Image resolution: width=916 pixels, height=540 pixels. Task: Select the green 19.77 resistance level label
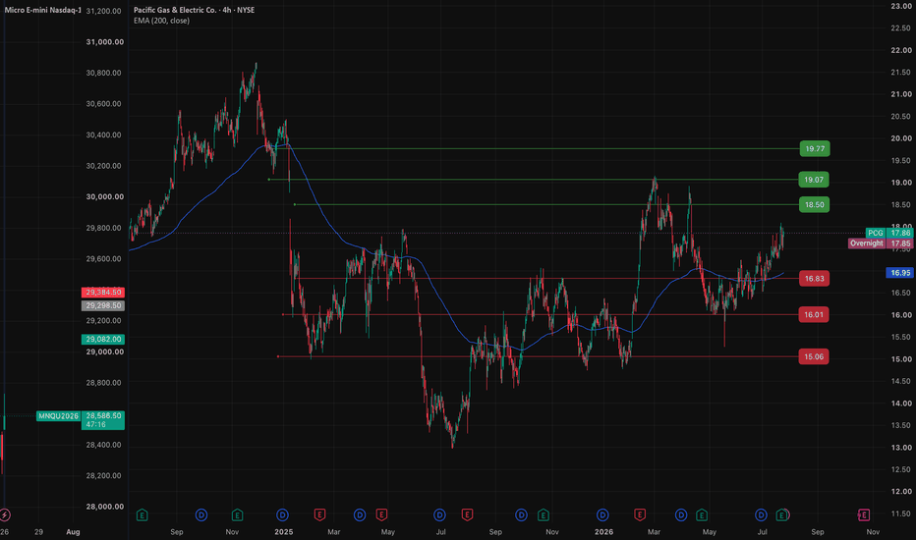[x=815, y=149]
